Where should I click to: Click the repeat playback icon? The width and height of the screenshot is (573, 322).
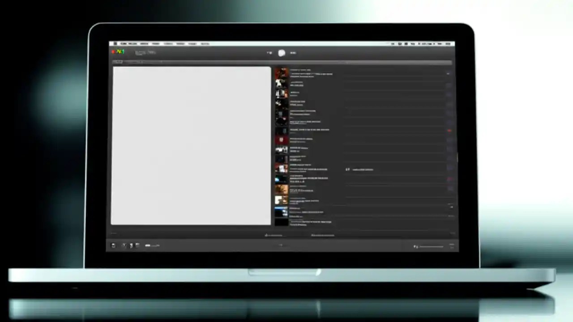tap(131, 245)
